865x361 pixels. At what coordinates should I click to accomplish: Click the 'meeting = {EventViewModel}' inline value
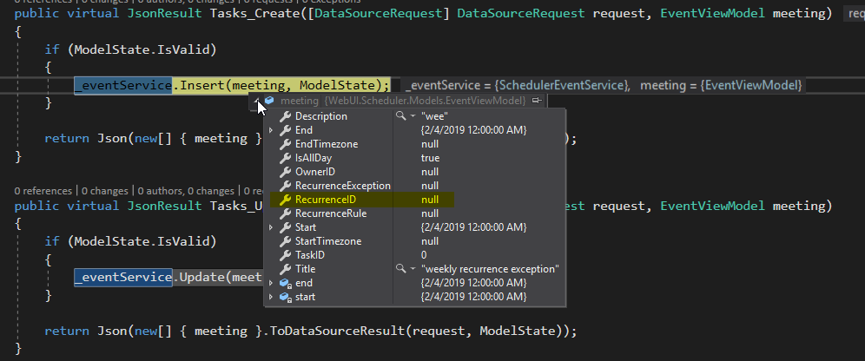[x=721, y=85]
